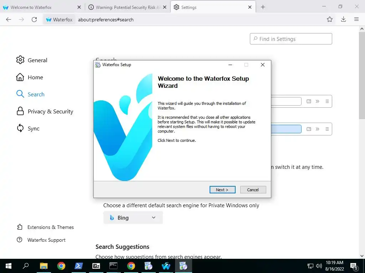Open first Chrome icon in taskbar
Viewport: 365px width, 273px height.
pyautogui.click(x=61, y=266)
